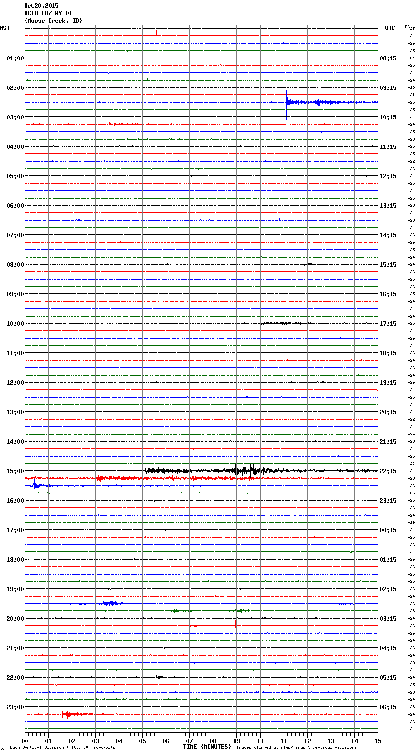Click the 'MST' time zone label

pyautogui.click(x=5, y=28)
